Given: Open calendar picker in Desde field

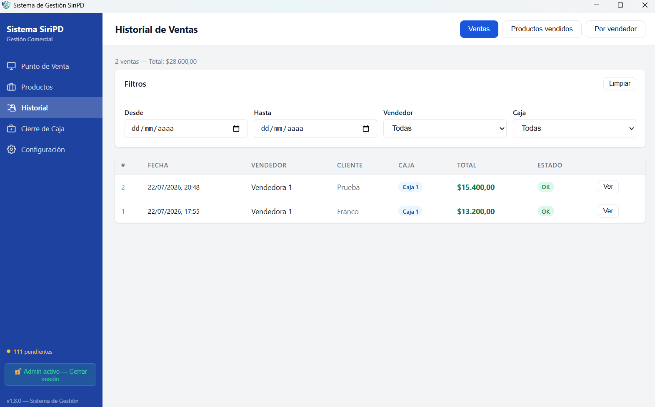Looking at the screenshot, I should point(236,129).
